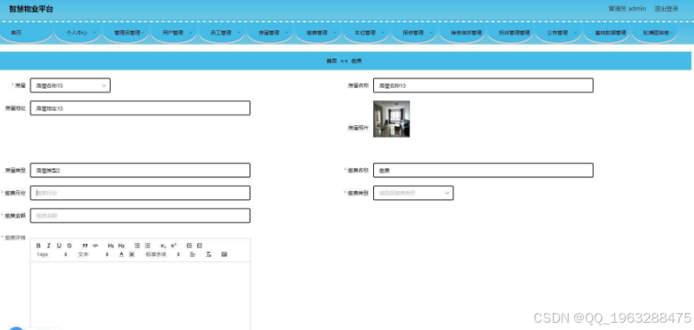Image resolution: width=694 pixels, height=330 pixels.
Task: Set Heading 2 with the H2 icon
Action: [121, 245]
